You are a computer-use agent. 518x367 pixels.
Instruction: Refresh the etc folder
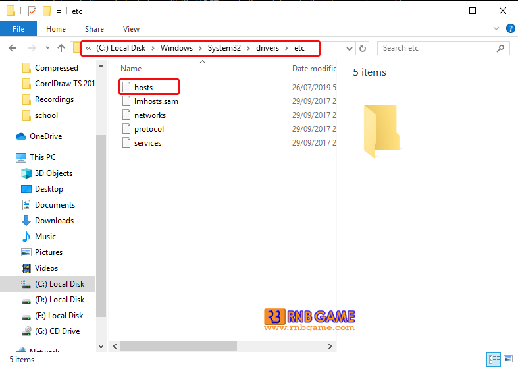(363, 48)
